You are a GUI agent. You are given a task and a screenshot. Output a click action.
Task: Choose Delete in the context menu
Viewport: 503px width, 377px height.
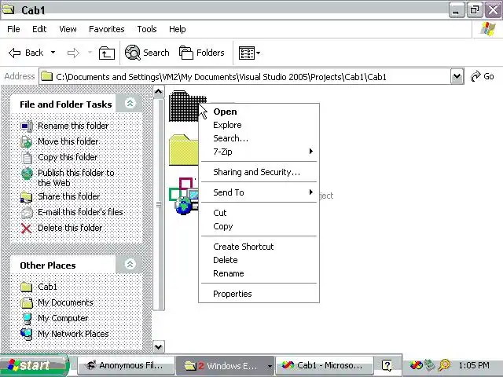[x=259, y=260]
